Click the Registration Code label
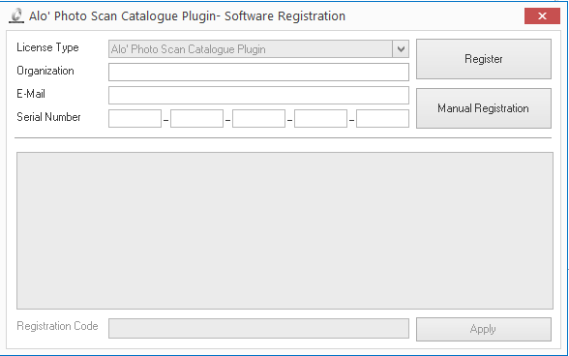Viewport: 569px width, 356px height. (x=57, y=326)
